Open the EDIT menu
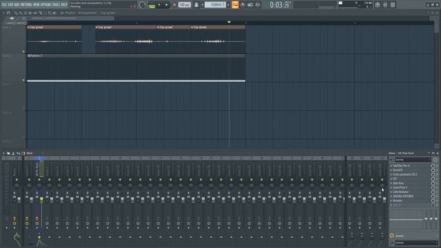 tap(10, 5)
